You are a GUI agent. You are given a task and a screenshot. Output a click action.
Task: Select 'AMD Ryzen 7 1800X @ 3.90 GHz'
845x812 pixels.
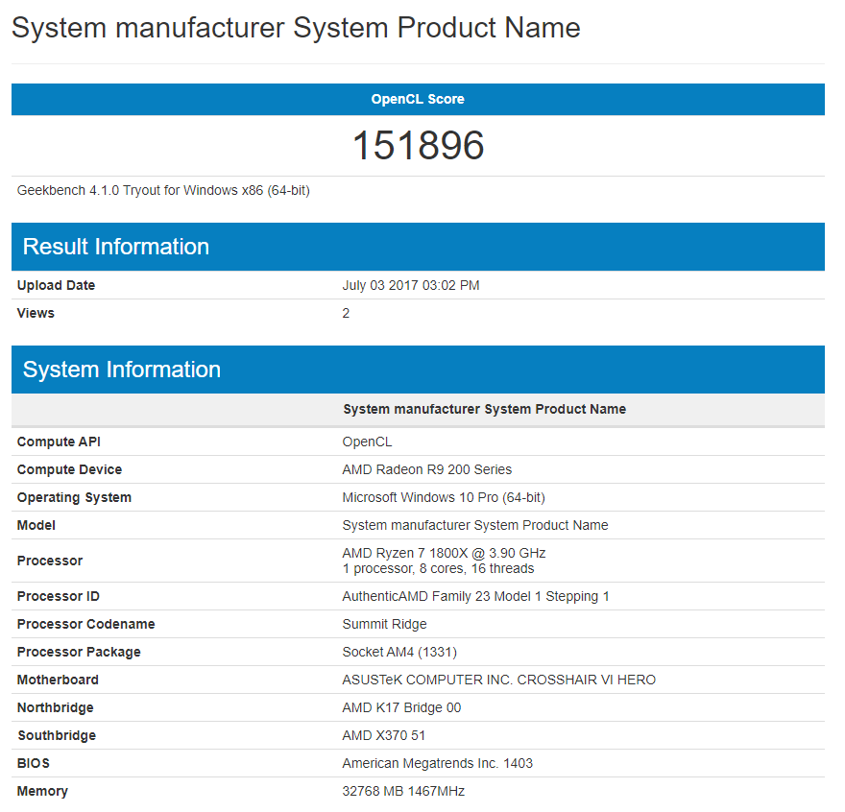pyautogui.click(x=444, y=554)
